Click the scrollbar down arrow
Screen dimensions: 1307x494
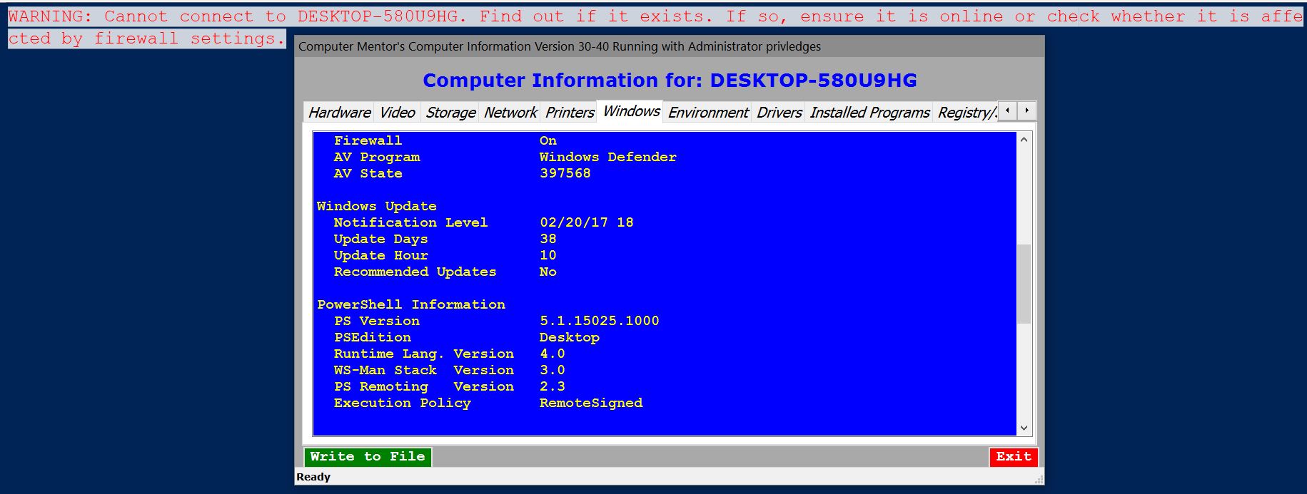(x=1024, y=428)
